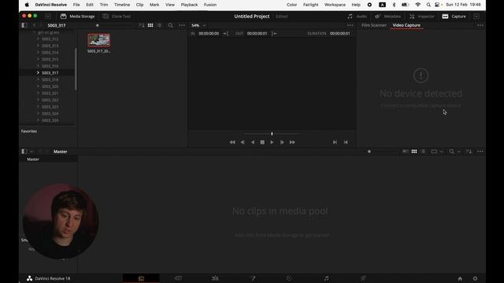Open media pool sidebar layout dropdown arrow

tap(31, 152)
